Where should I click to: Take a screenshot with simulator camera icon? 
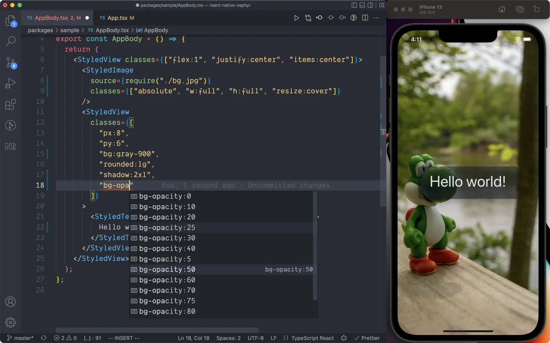pos(520,9)
